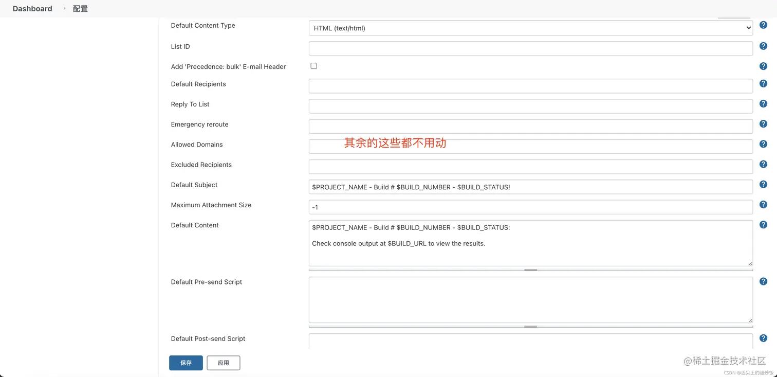
Task: Grab the Pre-send Script resize handle bar
Action: [531, 326]
